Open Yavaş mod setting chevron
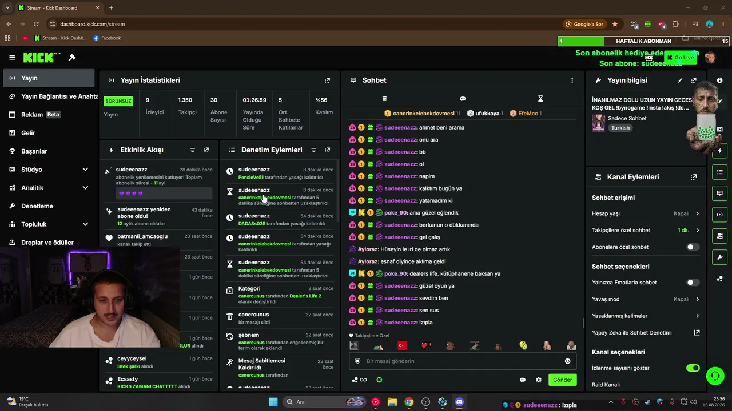This screenshot has width=732, height=411. (x=697, y=300)
